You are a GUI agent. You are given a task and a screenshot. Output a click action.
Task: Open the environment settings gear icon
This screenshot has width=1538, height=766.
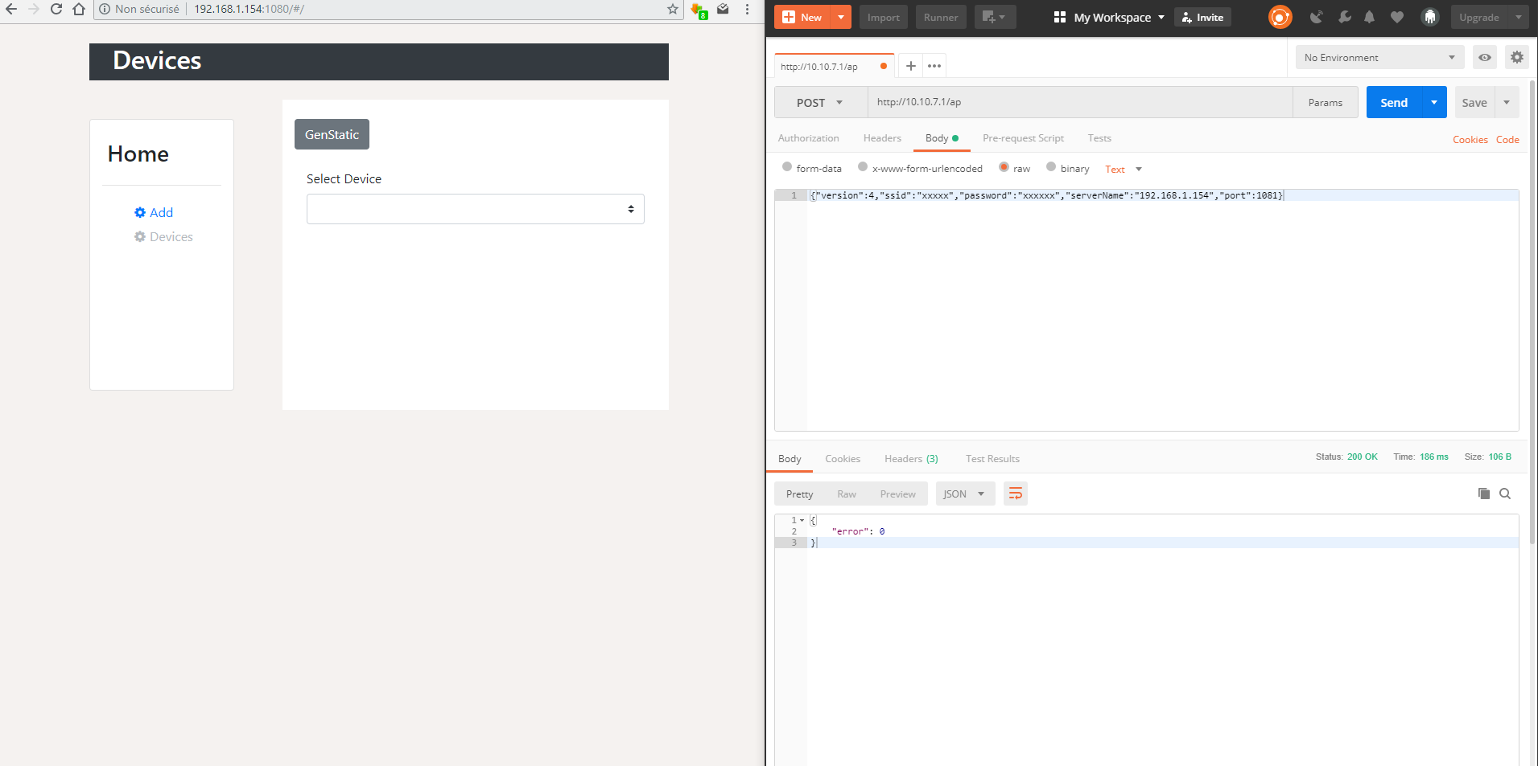point(1517,57)
